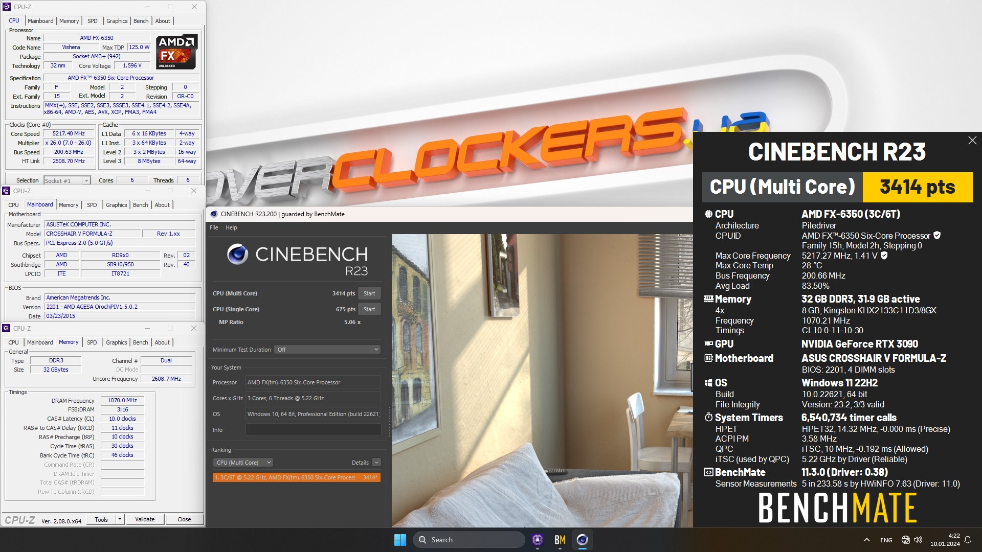Click the Max Core Frequency verified shield icon

click(884, 256)
